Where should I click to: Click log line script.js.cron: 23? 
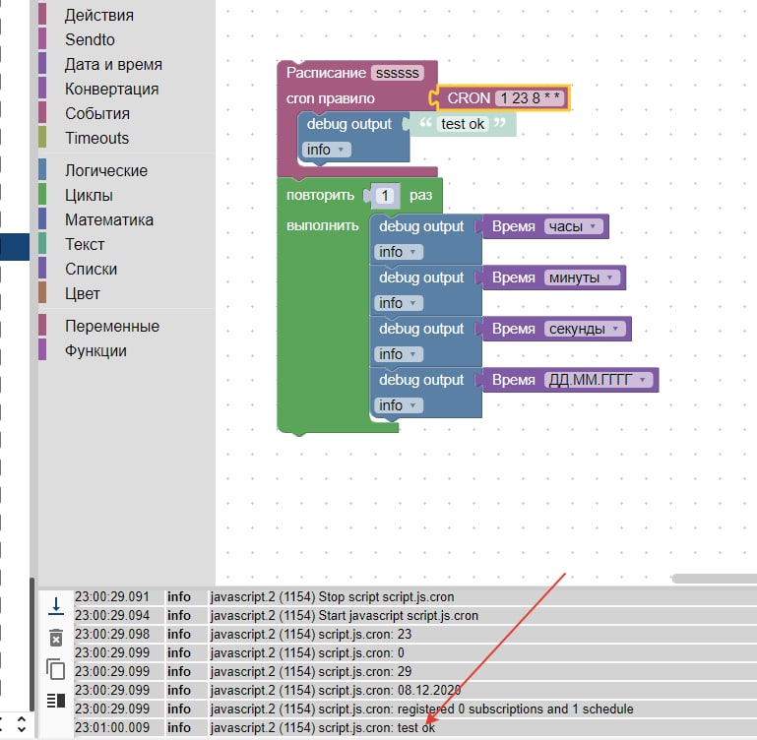pos(310,634)
